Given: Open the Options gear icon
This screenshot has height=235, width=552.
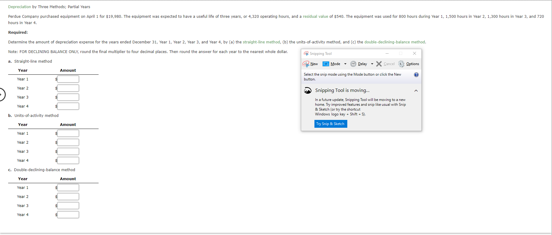Looking at the screenshot, I should (401, 64).
